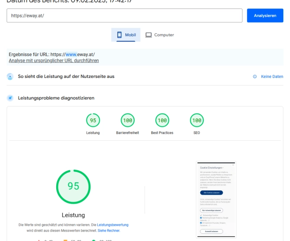
Task: Click the www link in result URL
Action: [x=71, y=54]
